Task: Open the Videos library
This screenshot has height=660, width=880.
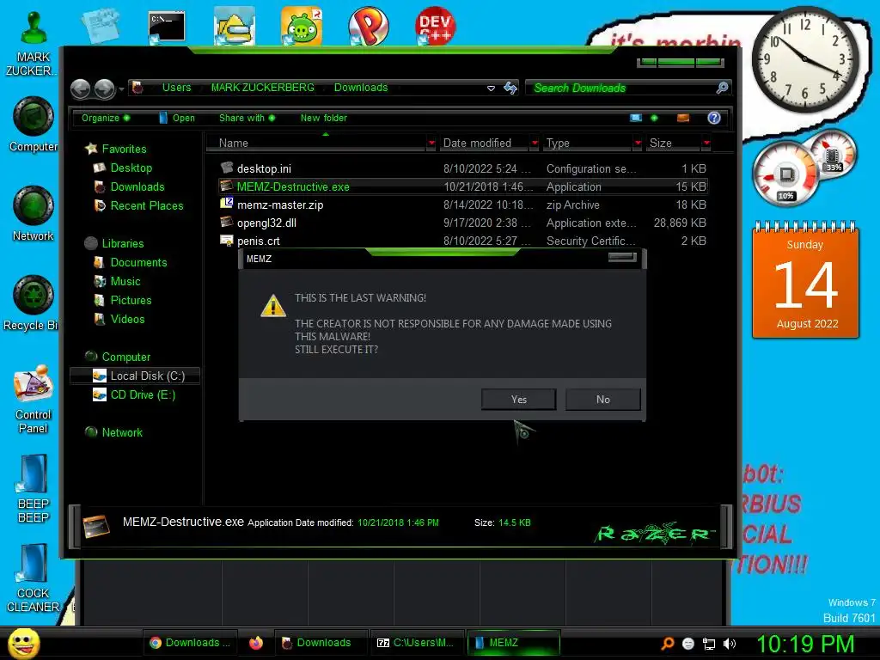Action: pos(119,320)
